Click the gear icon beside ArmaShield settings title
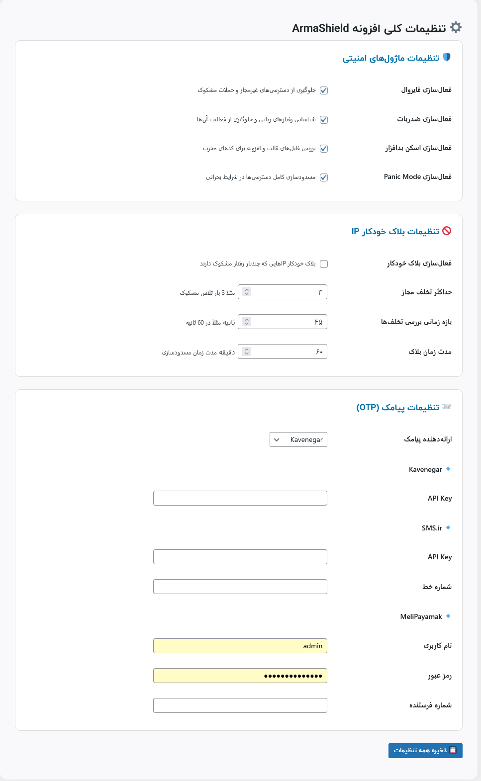 coord(456,27)
